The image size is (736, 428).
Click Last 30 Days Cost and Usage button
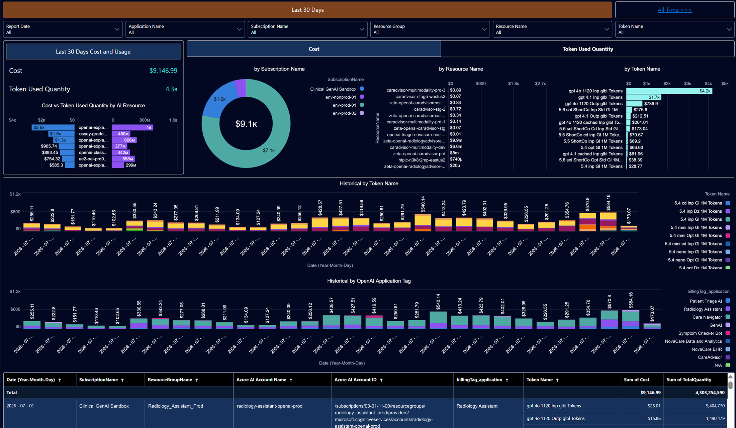point(93,51)
